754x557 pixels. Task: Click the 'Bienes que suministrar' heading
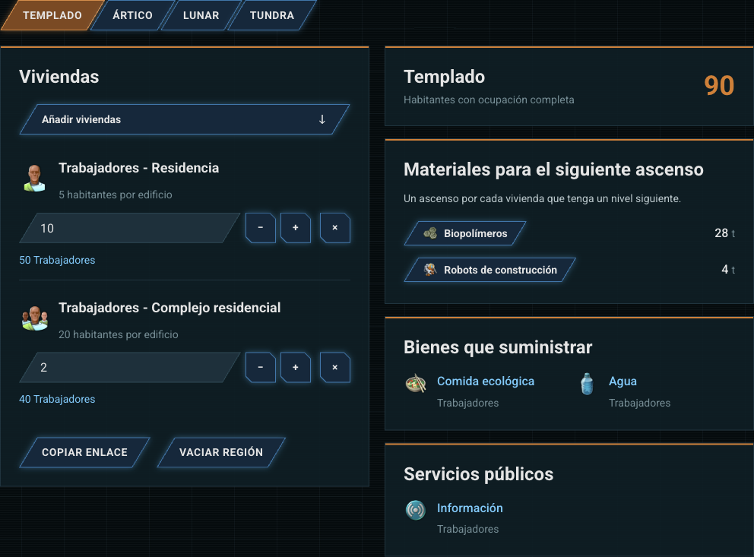pyautogui.click(x=498, y=347)
